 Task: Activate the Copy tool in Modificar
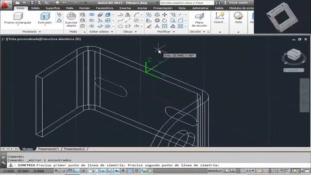(173, 15)
